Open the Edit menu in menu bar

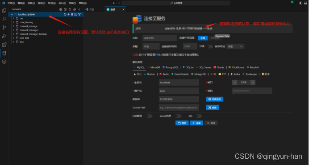click(21, 3)
